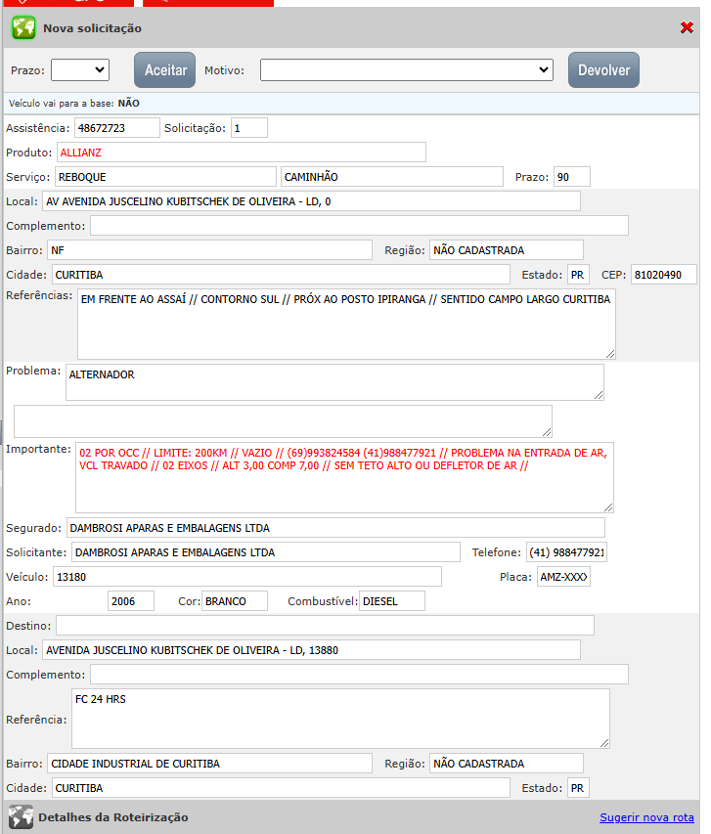Click the destination Região NÃO CADASTRADA field
The height and width of the screenshot is (834, 711).
[x=506, y=764]
